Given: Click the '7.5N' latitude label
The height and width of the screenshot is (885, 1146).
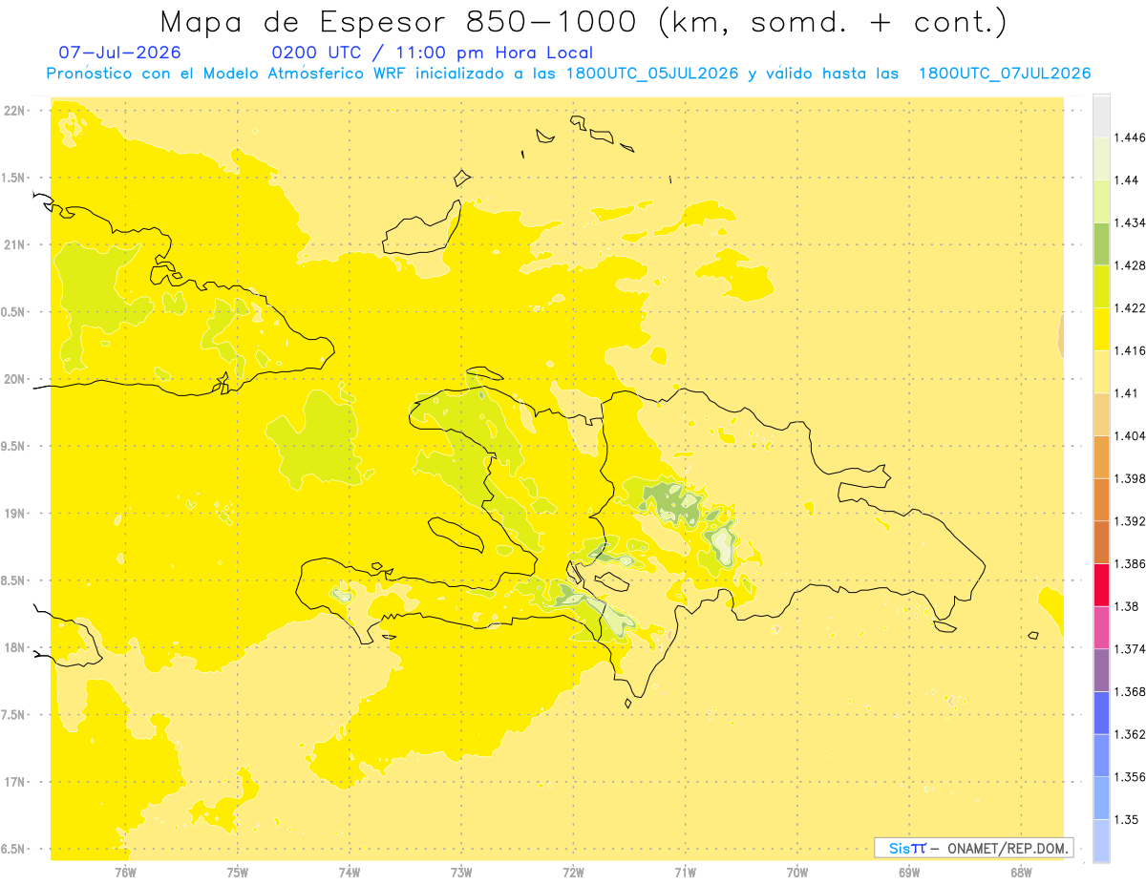Looking at the screenshot, I should point(14,715).
